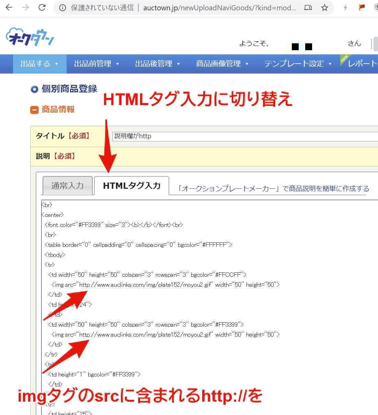Click the <tbody> line in the HTML editor

[x=55, y=255]
